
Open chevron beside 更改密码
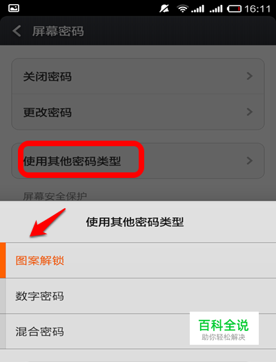click(250, 112)
